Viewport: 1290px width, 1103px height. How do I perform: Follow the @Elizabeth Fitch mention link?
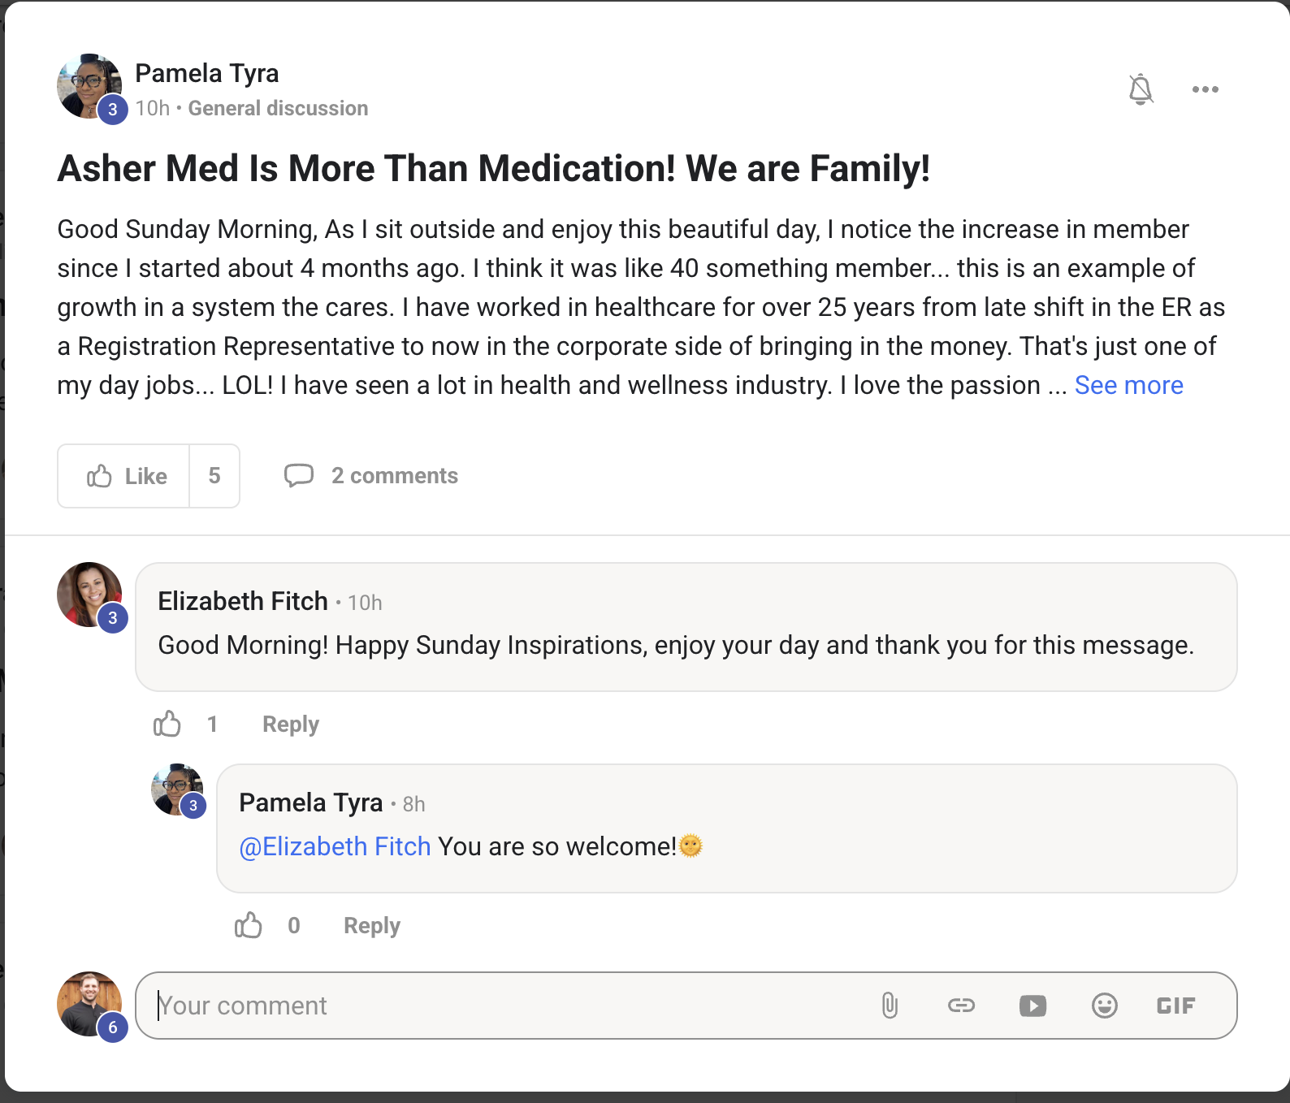tap(335, 846)
